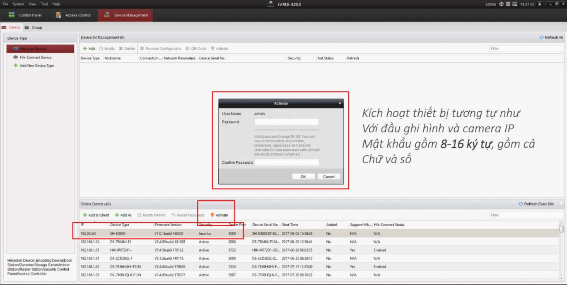Click the lock icon in the title bar

coord(540,4)
